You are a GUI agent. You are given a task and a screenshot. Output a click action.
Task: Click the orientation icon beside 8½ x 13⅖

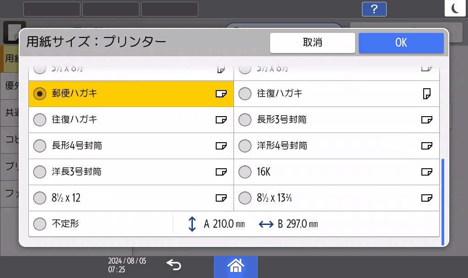point(427,198)
